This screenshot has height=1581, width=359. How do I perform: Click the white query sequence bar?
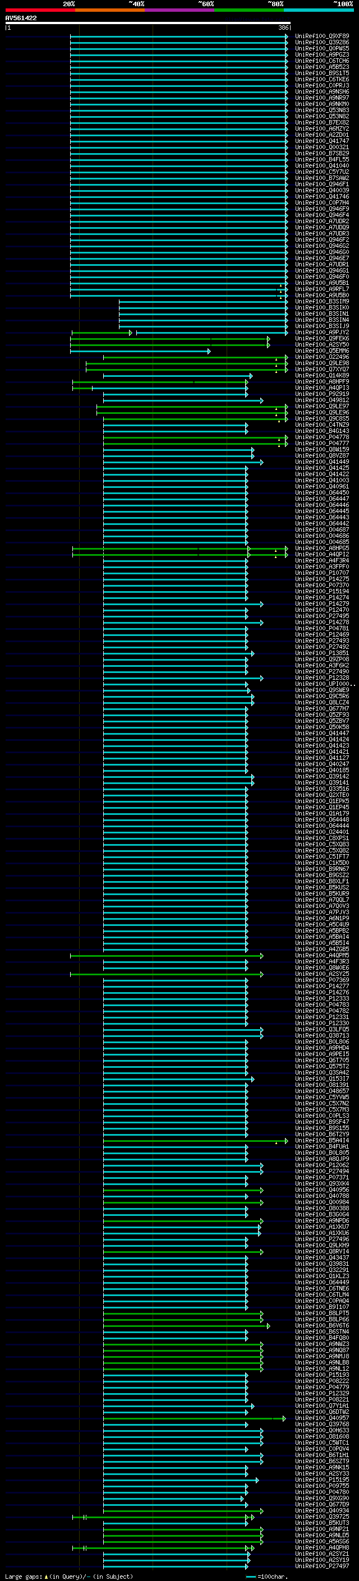pyautogui.click(x=148, y=24)
